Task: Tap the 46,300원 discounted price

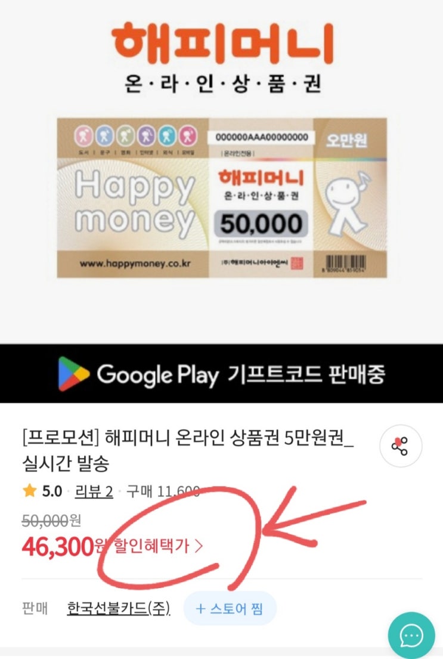Action: point(63,546)
